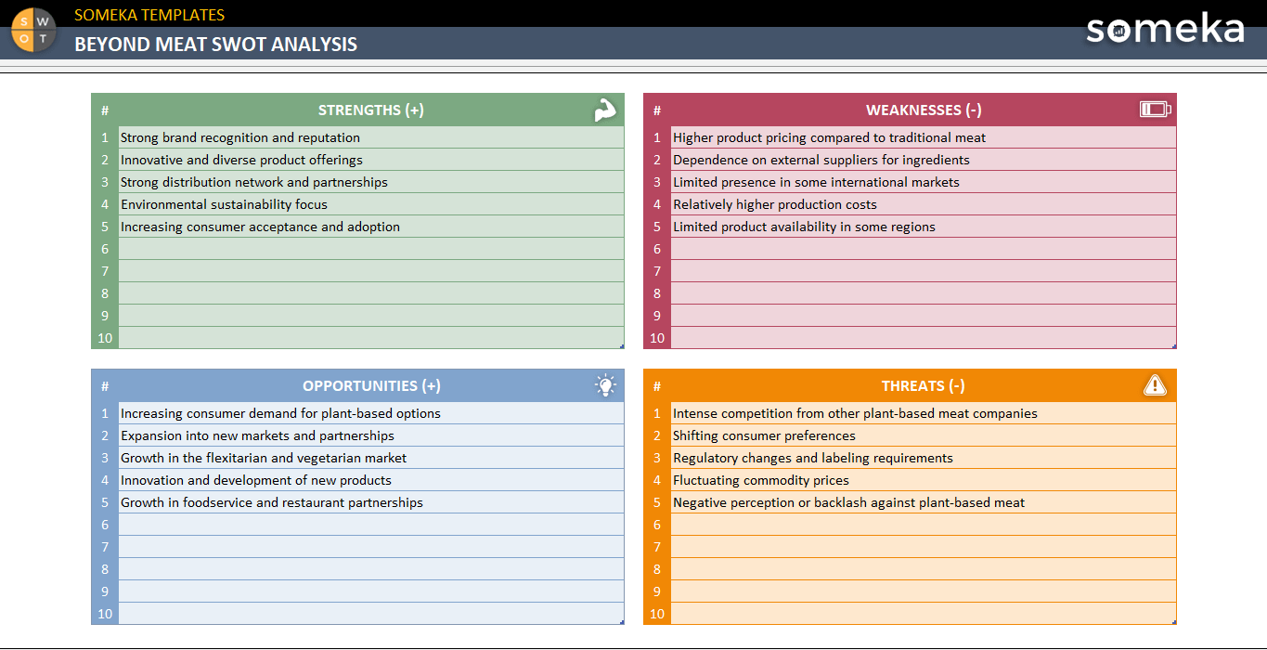Click empty row 8 in Weaknesses table
The image size is (1267, 650).
pyautogui.click(x=924, y=293)
